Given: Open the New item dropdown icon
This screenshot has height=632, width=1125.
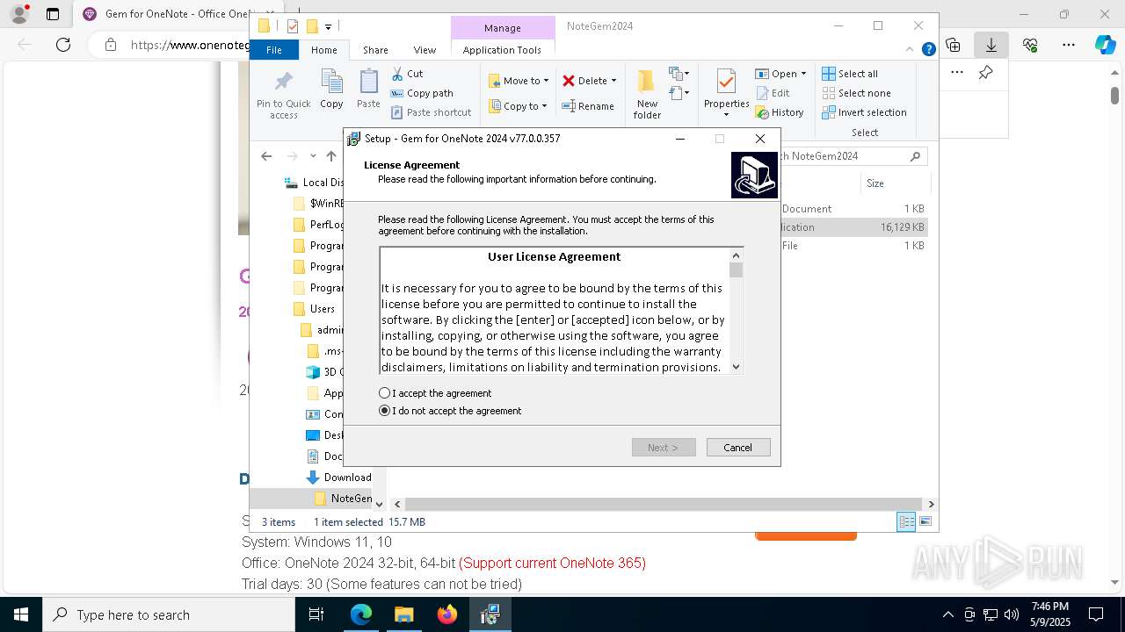Looking at the screenshot, I should pos(679,74).
